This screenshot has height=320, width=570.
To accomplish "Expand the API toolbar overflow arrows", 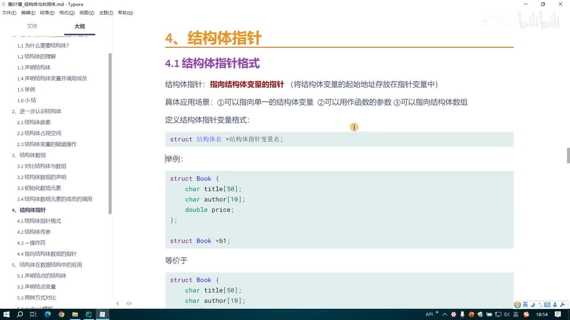I will coord(437,313).
